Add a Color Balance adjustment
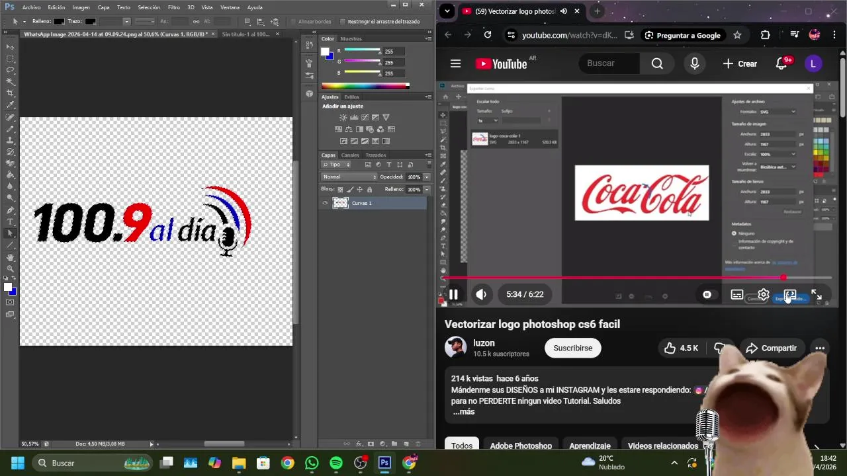 349,130
